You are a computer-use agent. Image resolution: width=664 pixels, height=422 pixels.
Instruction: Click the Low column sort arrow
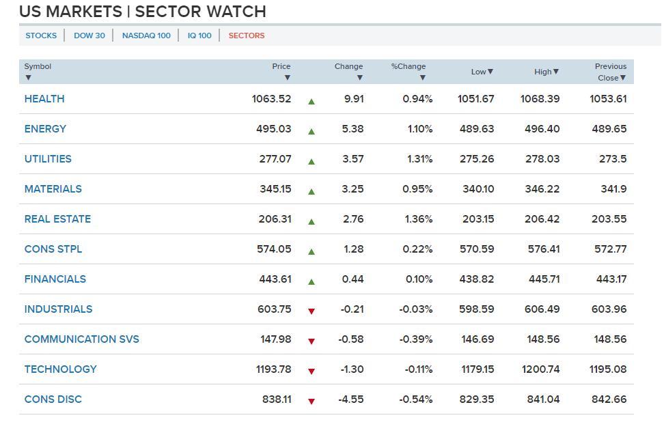(x=490, y=72)
